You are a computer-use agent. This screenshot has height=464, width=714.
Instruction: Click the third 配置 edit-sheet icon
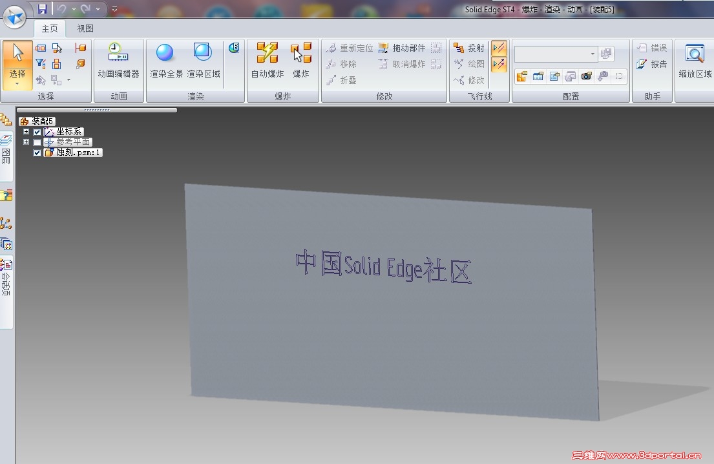(x=554, y=76)
